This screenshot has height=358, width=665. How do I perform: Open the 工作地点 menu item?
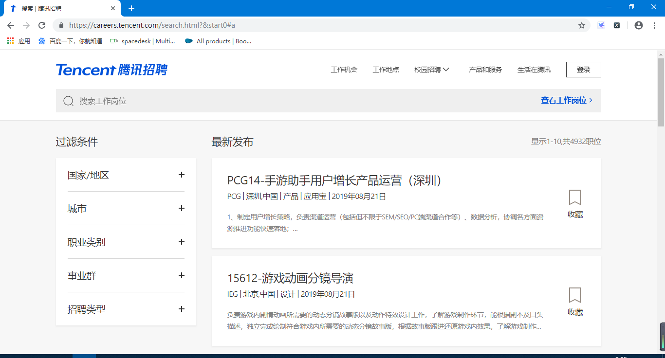(386, 70)
